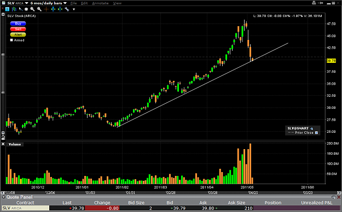Click the blue Buy button
Viewport: 342px width, 212px height.
(x=18, y=23)
